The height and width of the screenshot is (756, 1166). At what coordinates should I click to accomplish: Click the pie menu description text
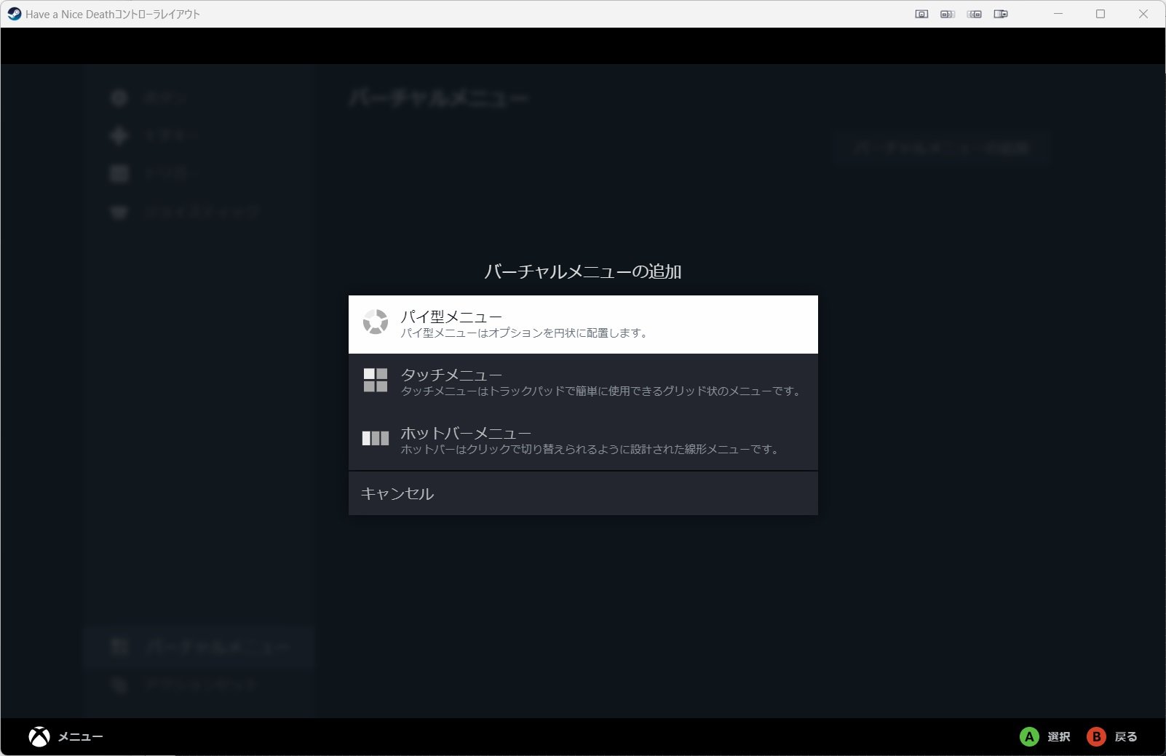pyautogui.click(x=524, y=333)
